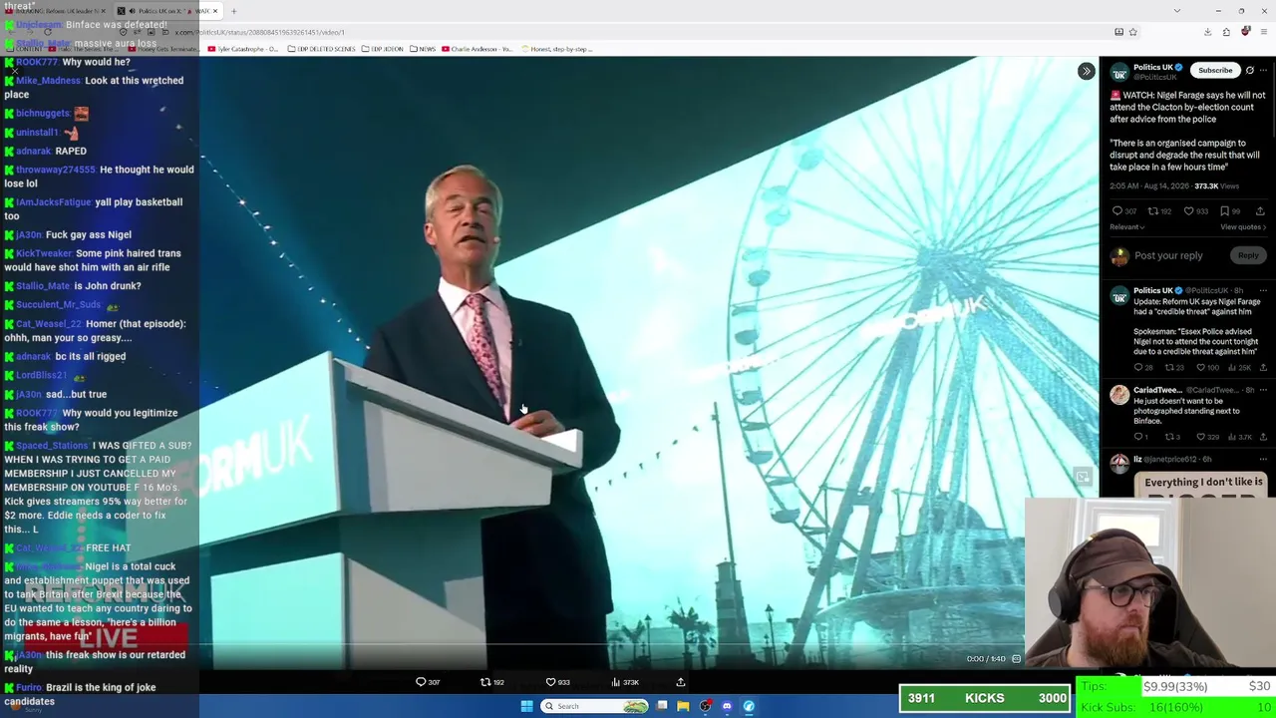Open the EDP DELETED SCENES bookmarks folder
The width and height of the screenshot is (1276, 718).
[321, 49]
